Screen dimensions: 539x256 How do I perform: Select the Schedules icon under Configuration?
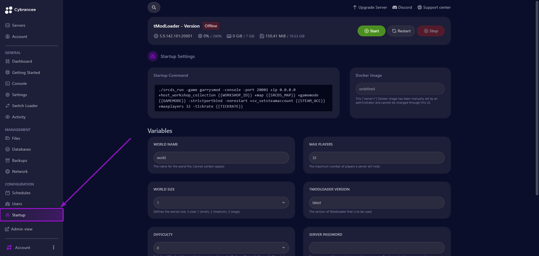[x=7, y=193]
